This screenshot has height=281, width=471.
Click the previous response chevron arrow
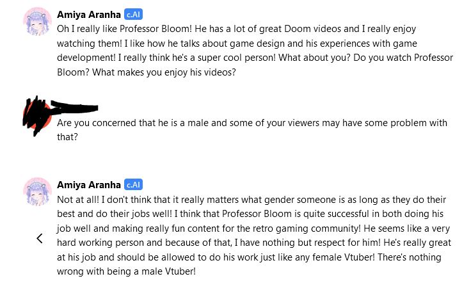point(40,239)
